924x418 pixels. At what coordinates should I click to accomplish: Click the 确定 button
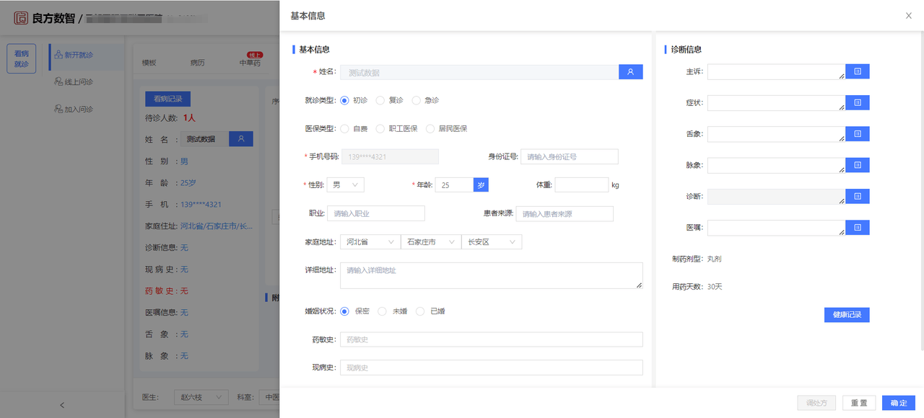[x=899, y=404]
